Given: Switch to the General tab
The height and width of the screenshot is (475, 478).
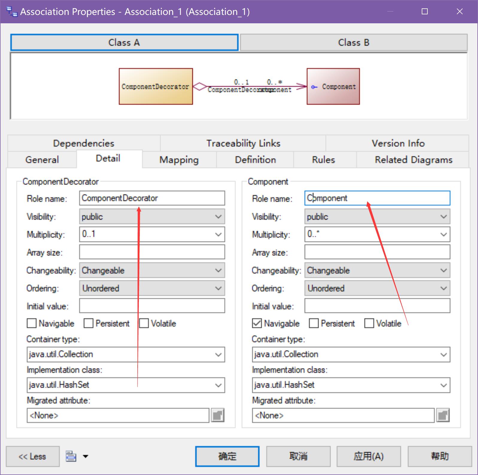Looking at the screenshot, I should [42, 160].
